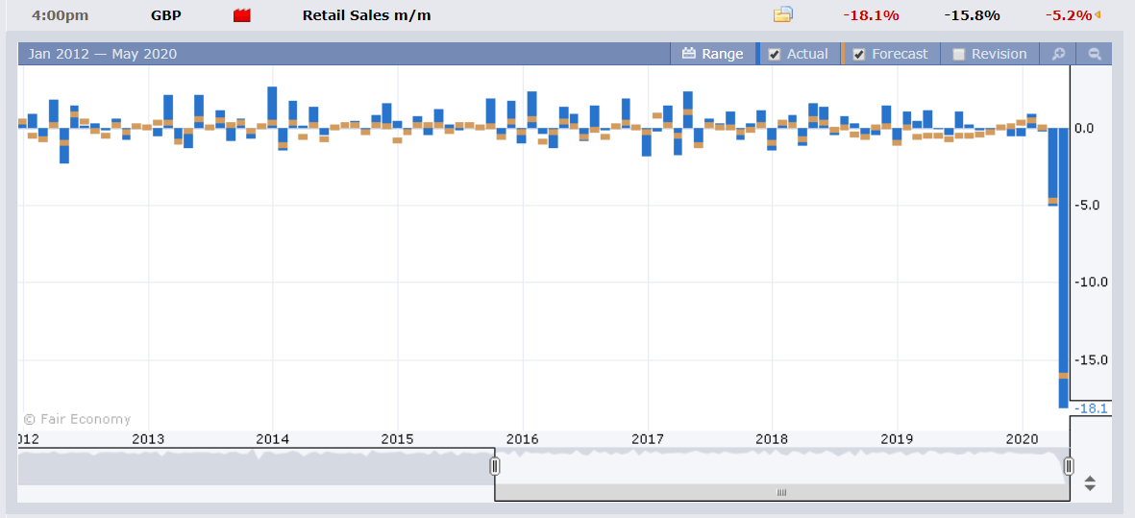Click the left range slider handle
The width and height of the screenshot is (1135, 518).
(494, 466)
